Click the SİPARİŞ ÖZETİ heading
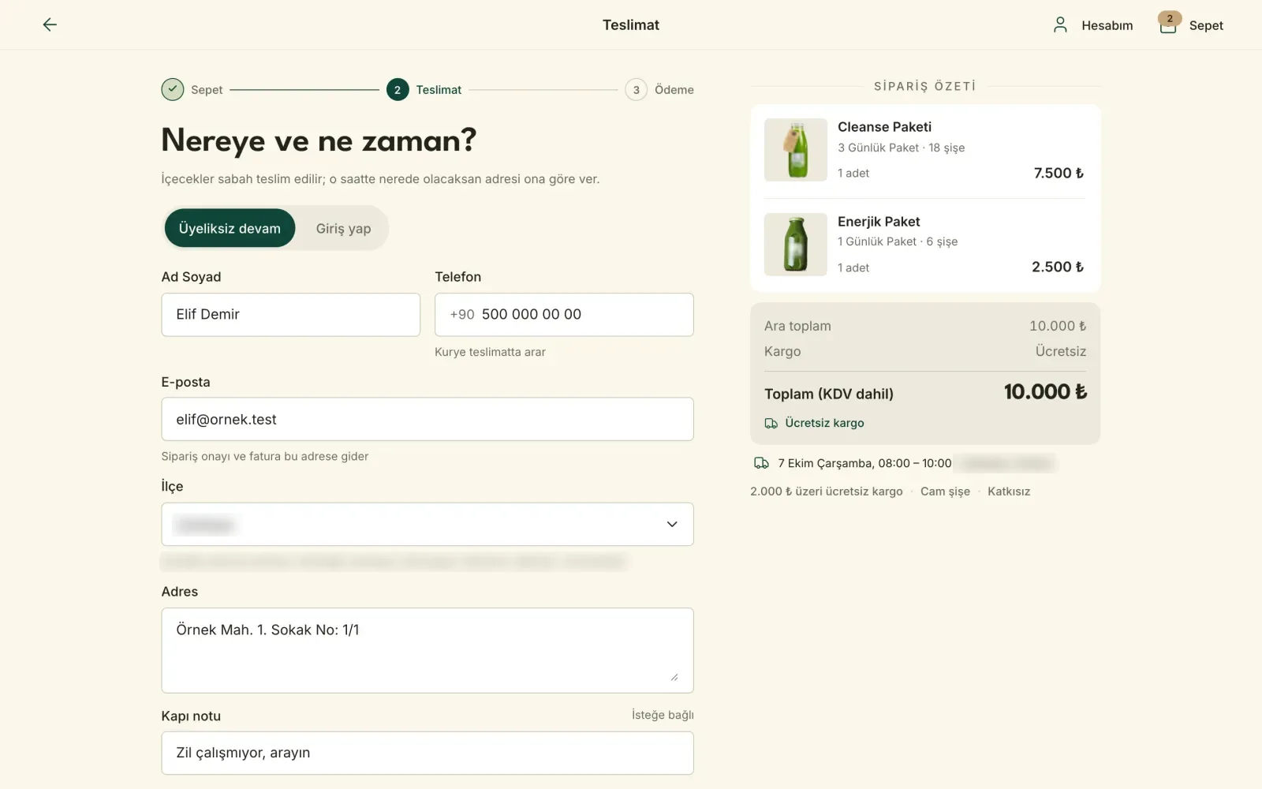Viewport: 1262px width, 789px height. (x=924, y=86)
